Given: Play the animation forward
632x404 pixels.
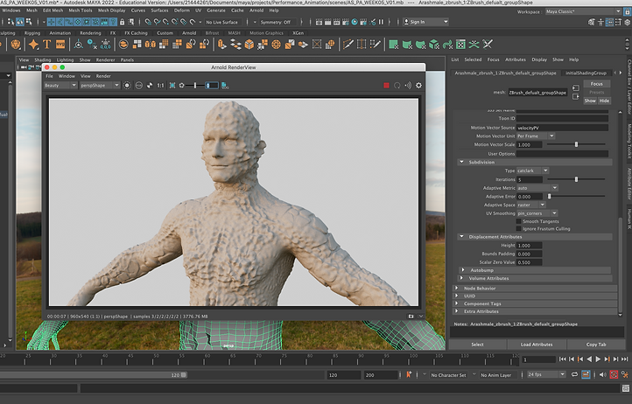Looking at the screenshot, I should tap(598, 359).
